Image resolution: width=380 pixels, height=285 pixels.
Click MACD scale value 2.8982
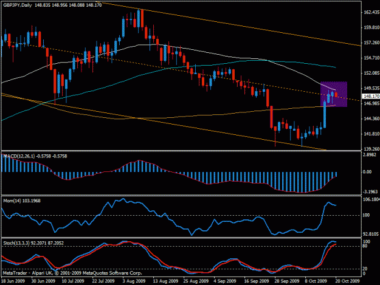coord(370,155)
